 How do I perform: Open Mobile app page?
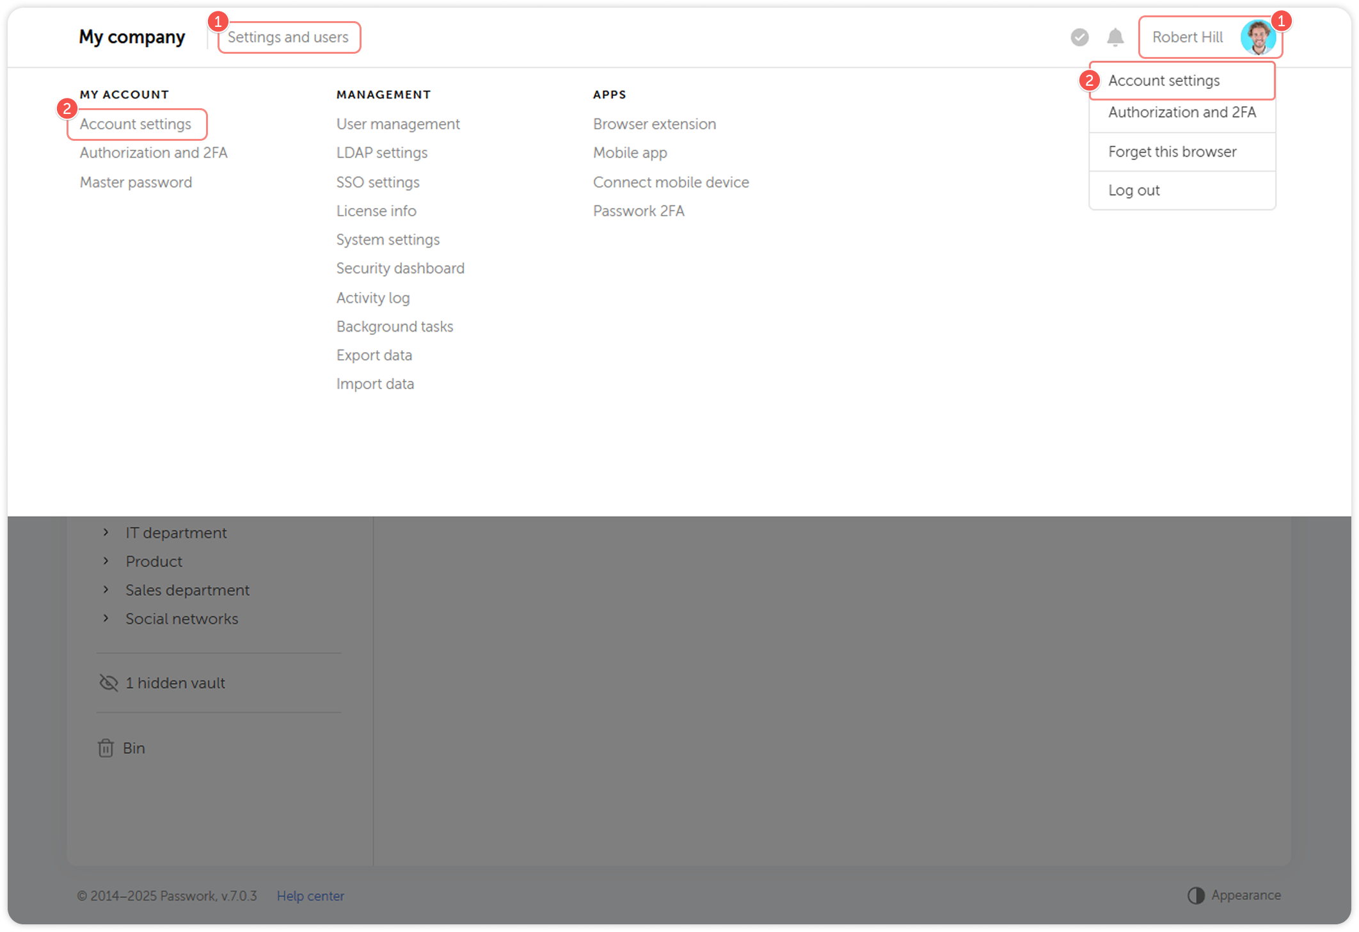[630, 153]
